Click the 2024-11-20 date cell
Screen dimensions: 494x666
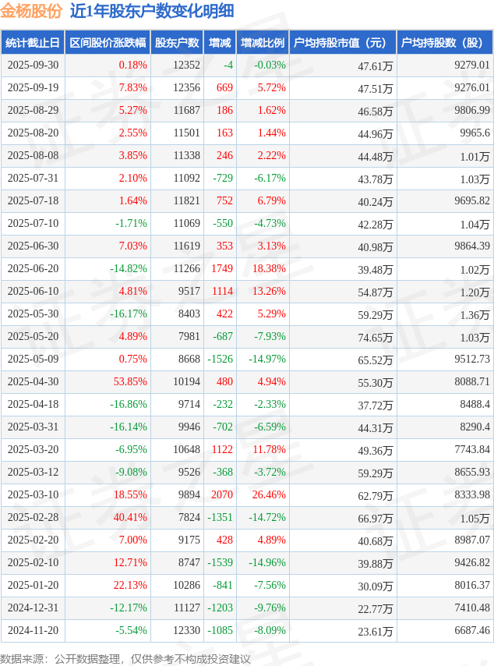[33, 631]
